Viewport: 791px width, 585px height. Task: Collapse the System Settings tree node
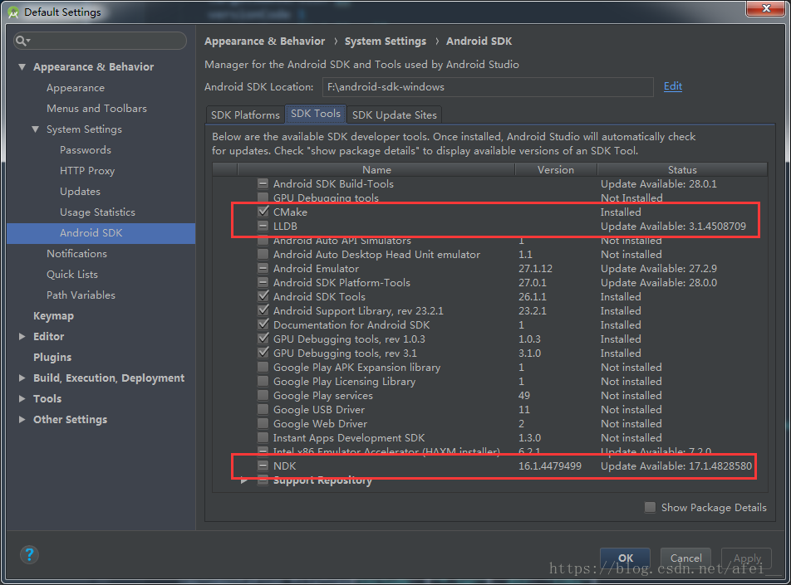click(x=35, y=129)
